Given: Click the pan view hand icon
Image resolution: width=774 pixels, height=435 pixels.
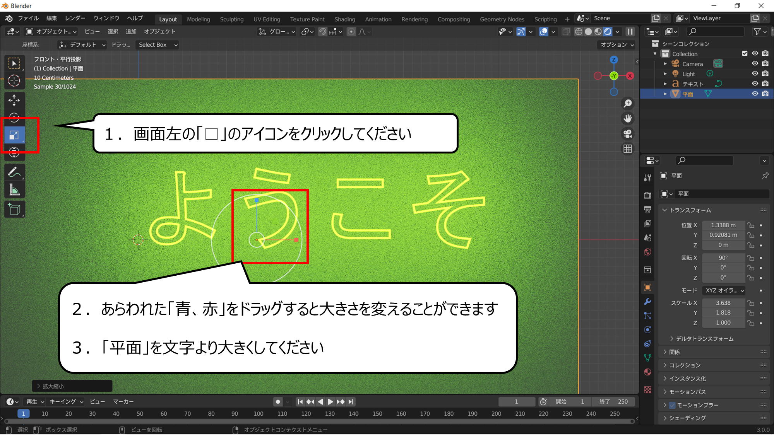Looking at the screenshot, I should (627, 118).
